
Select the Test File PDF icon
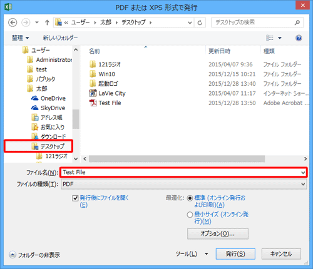click(93, 103)
